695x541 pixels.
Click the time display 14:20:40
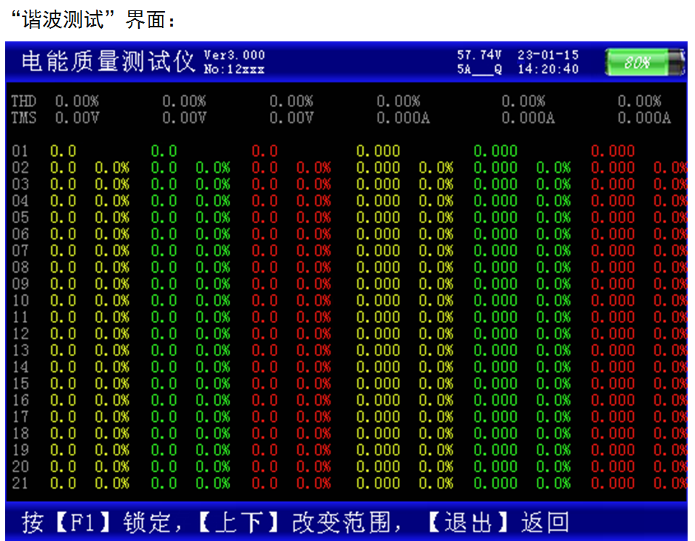548,69
